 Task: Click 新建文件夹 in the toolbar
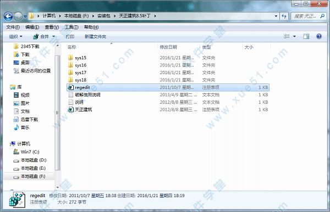point(95,37)
